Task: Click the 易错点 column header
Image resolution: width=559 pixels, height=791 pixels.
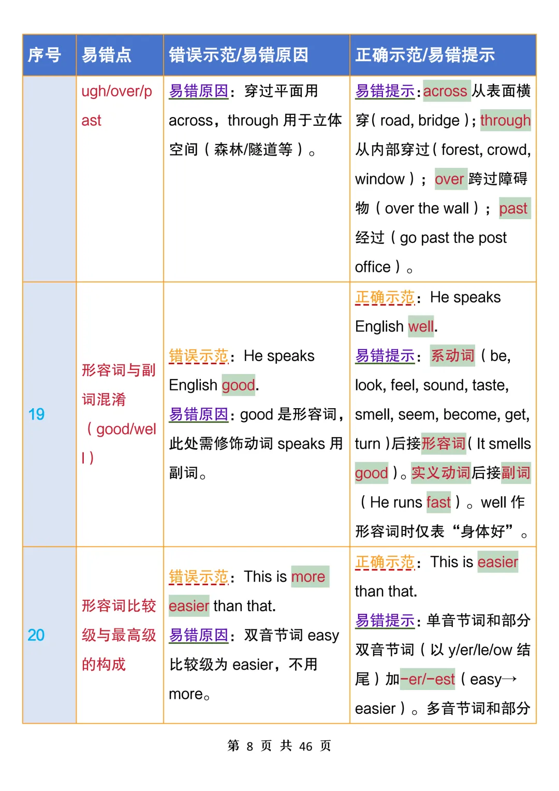Action: pyautogui.click(x=120, y=55)
